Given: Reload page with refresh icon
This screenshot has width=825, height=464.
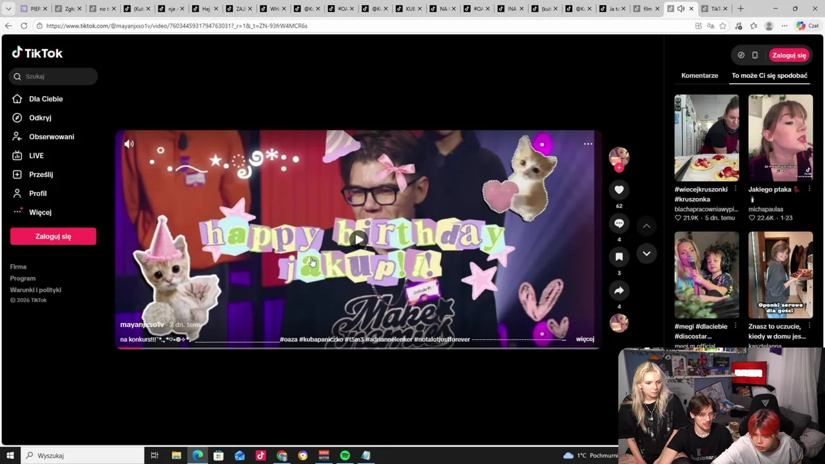Looking at the screenshot, I should [x=24, y=26].
